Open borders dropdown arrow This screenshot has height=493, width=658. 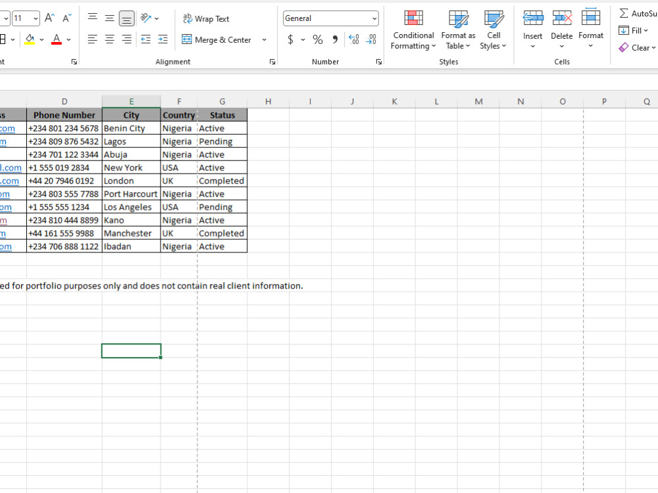13,40
